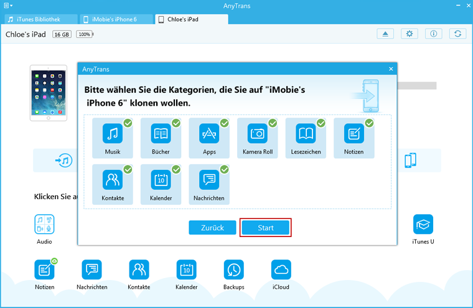Click the iPad device thumbnail

tap(49, 93)
